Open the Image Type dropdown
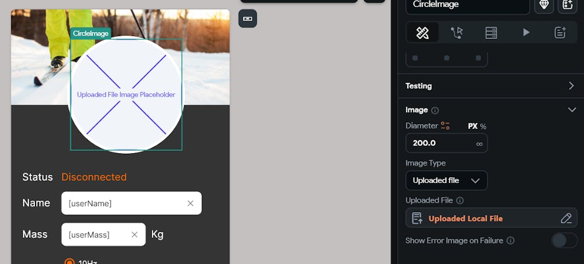The image size is (584, 264). pyautogui.click(x=447, y=181)
